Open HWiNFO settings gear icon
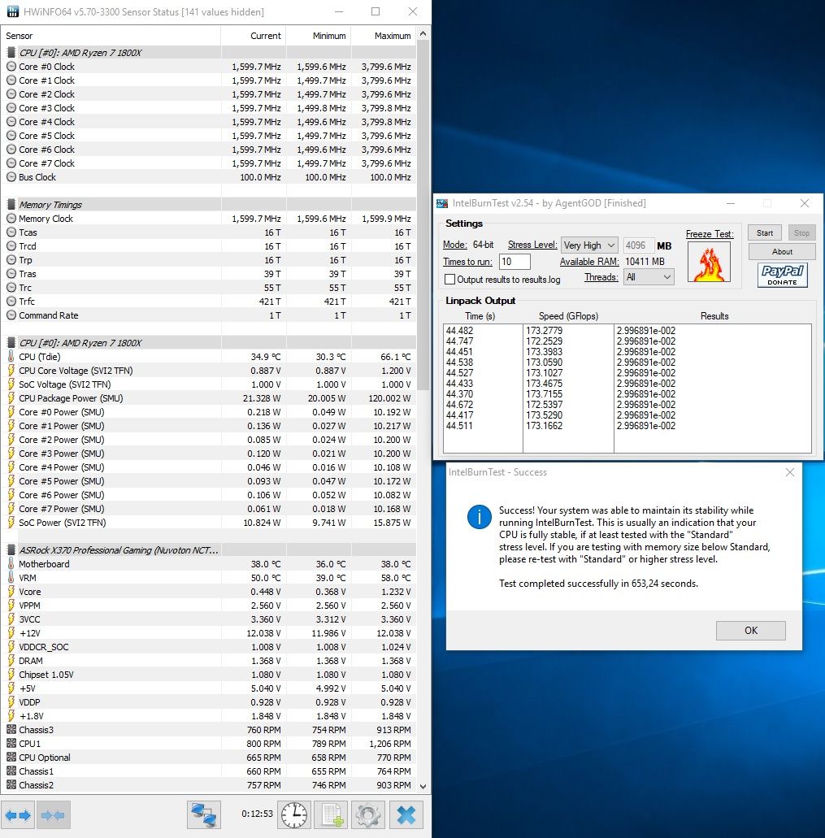Viewport: 825px width, 838px height. point(368,815)
